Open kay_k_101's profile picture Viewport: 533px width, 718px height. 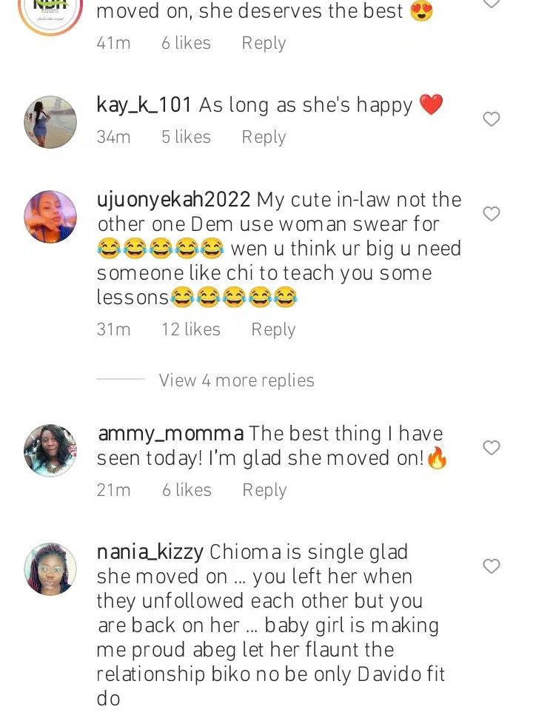tap(50, 122)
